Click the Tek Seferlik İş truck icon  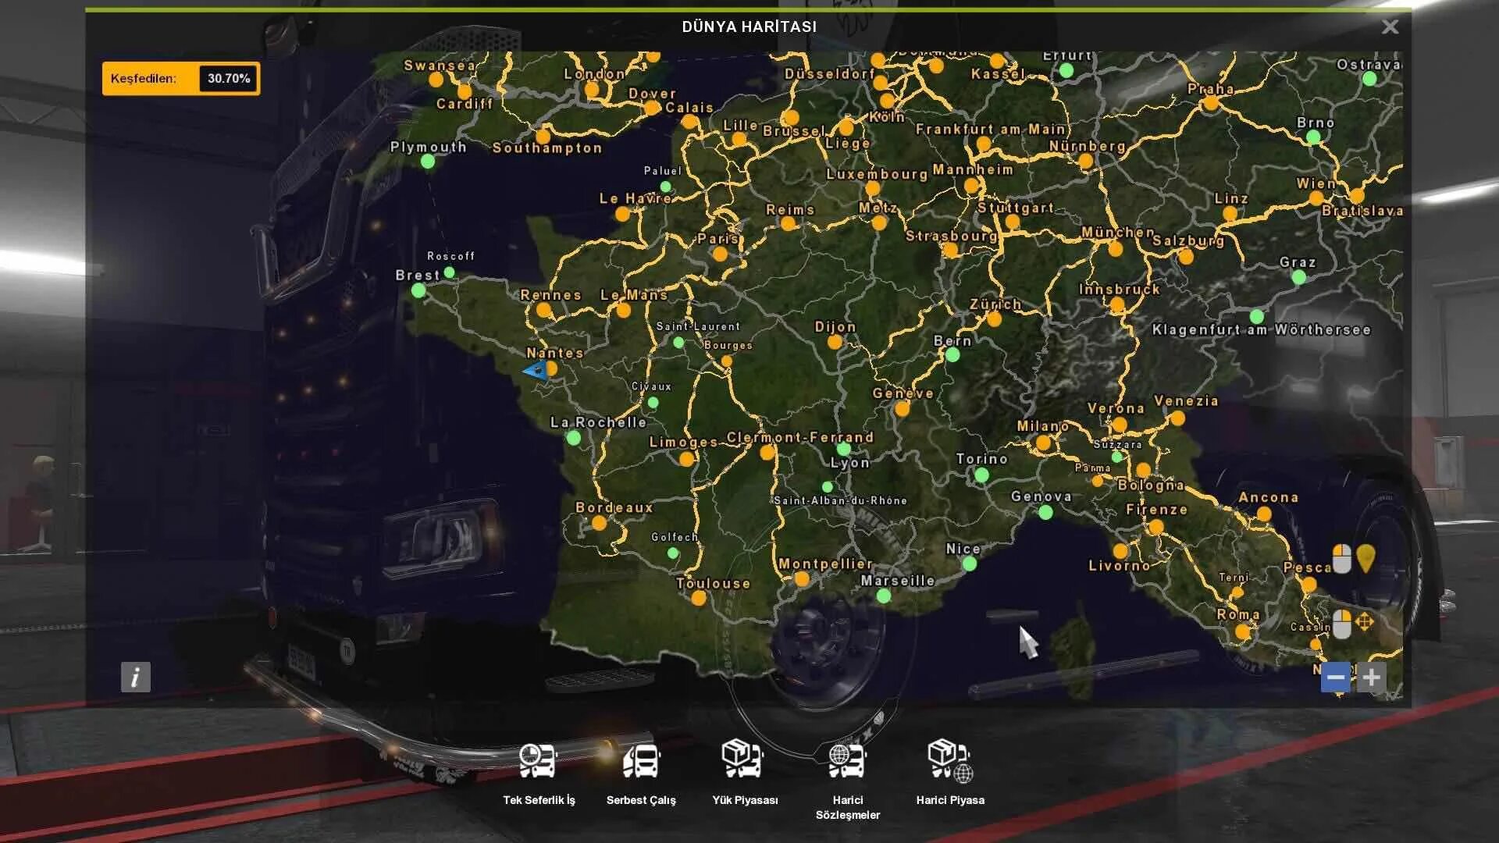(x=538, y=760)
